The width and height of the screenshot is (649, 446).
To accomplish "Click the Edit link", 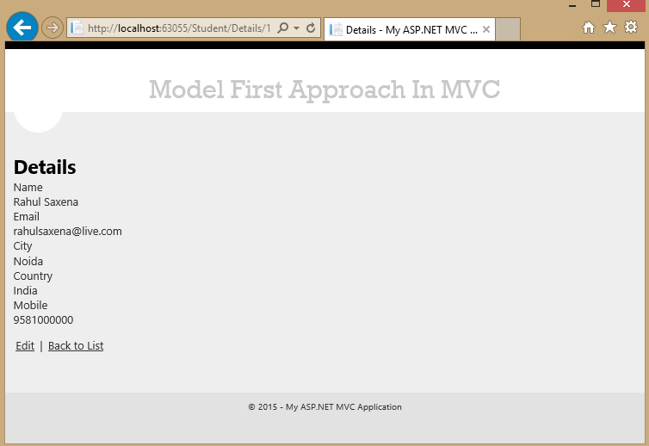I will pyautogui.click(x=25, y=346).
